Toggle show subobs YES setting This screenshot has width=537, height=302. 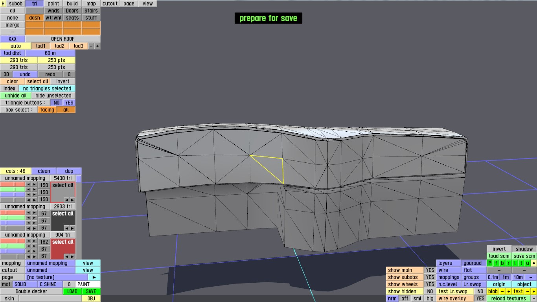pos(430,277)
